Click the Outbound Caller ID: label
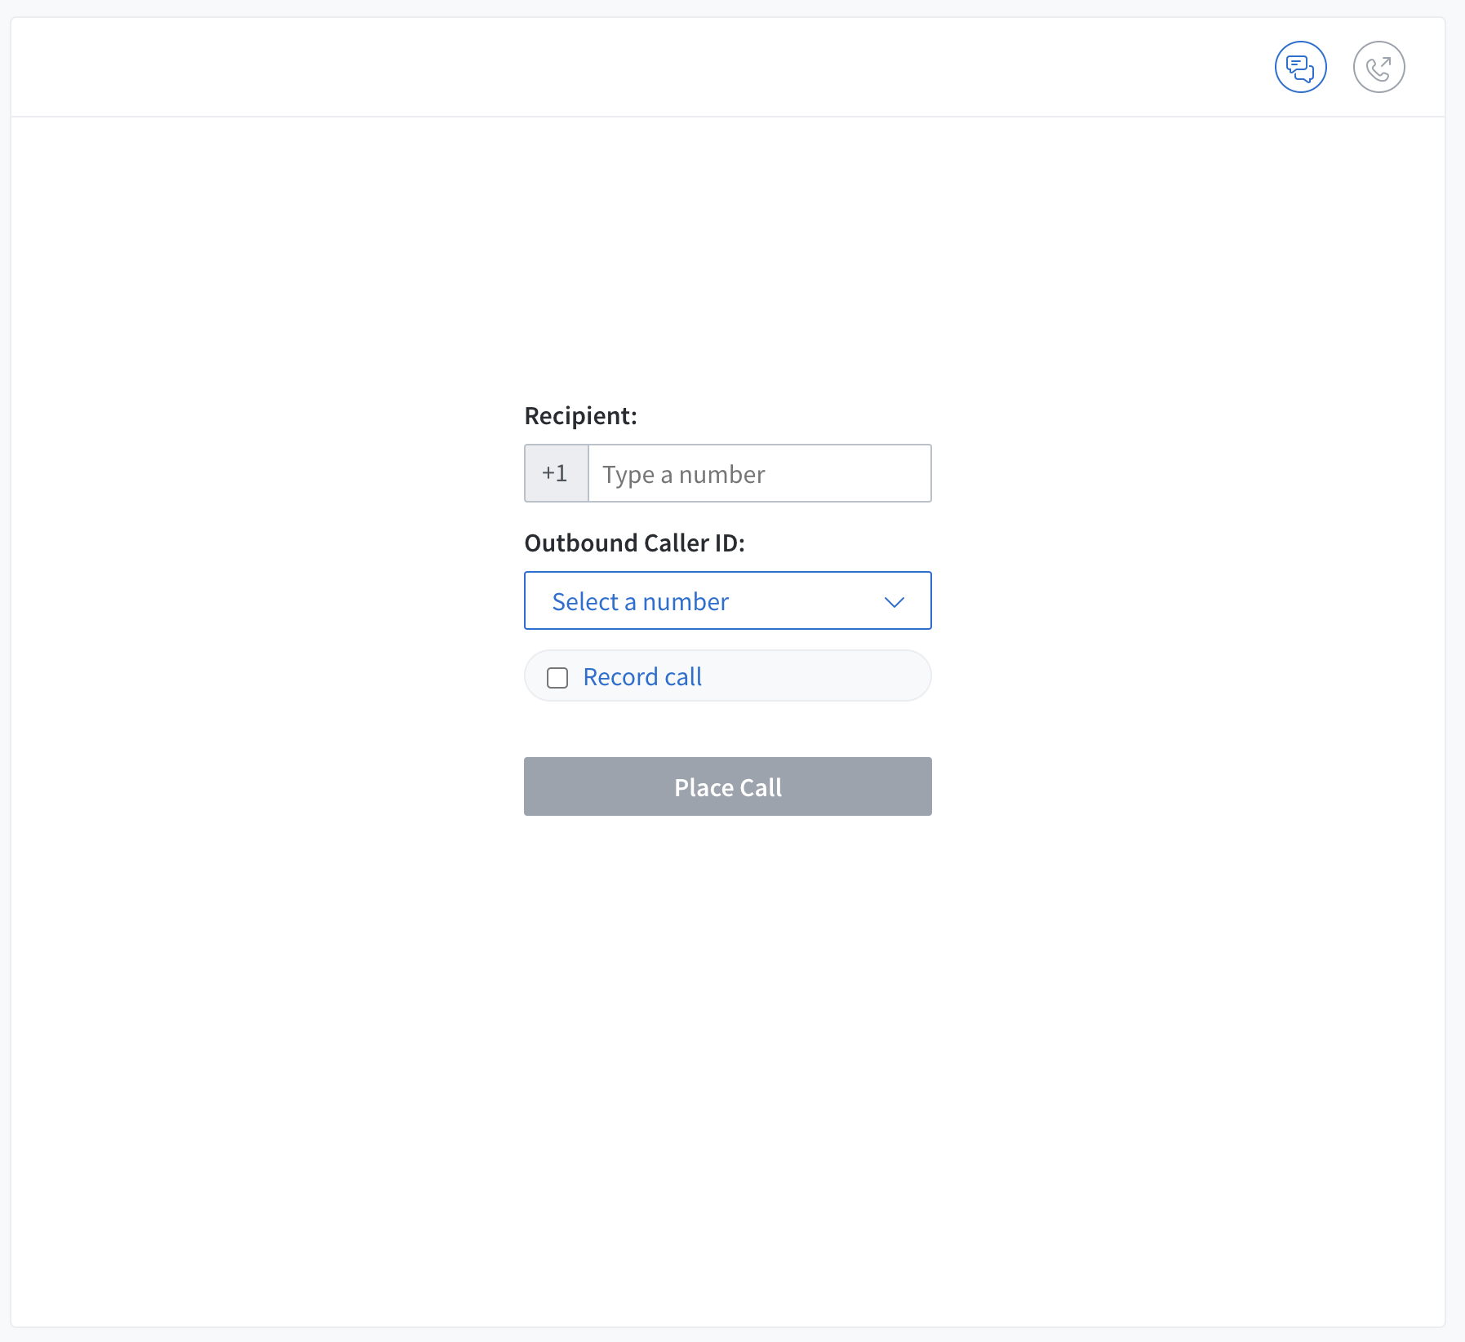The width and height of the screenshot is (1465, 1342). tap(634, 543)
